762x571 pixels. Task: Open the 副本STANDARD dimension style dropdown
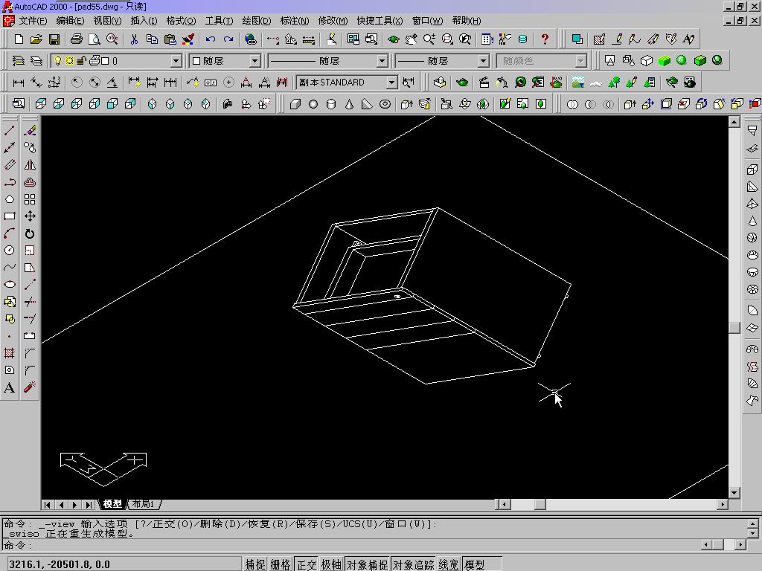(391, 83)
